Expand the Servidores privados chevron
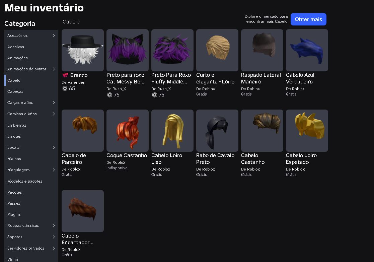 point(54,248)
